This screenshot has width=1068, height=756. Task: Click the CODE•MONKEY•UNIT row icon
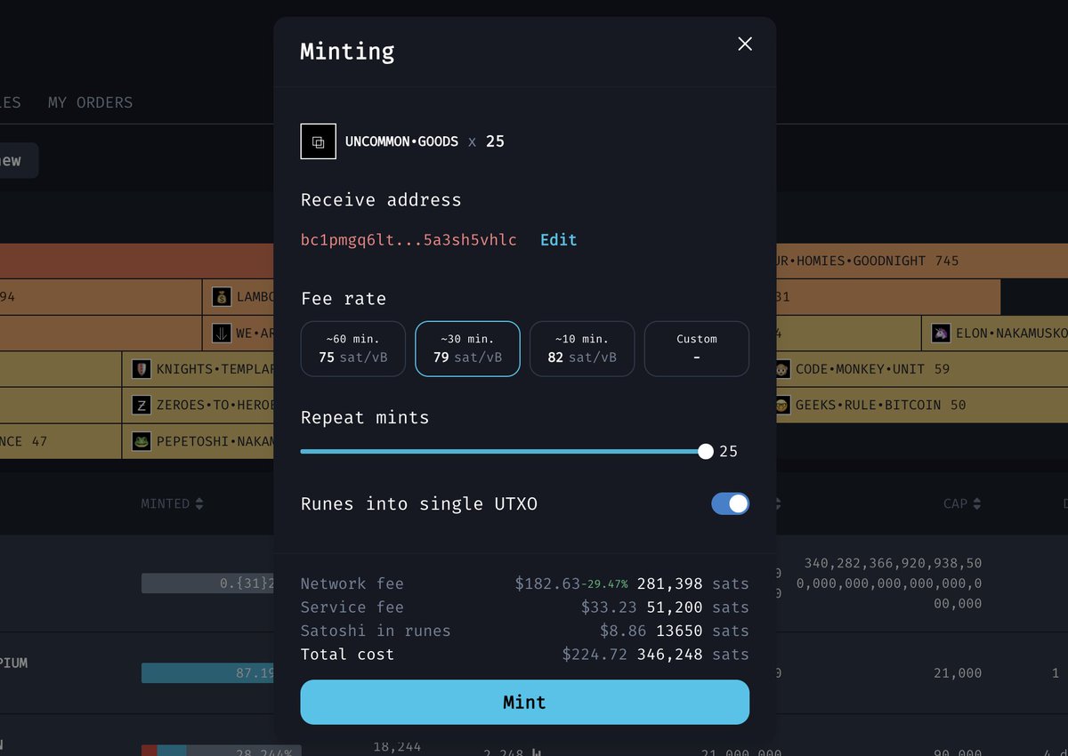[x=782, y=368]
